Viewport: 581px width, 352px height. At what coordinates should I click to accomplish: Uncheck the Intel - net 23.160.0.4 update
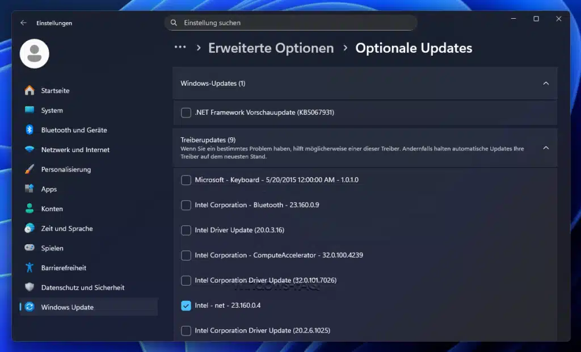(x=186, y=305)
